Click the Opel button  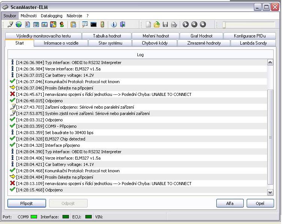260,203
